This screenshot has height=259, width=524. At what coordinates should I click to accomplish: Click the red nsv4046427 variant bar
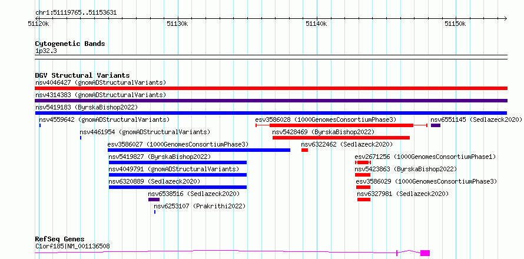[x=271, y=88]
